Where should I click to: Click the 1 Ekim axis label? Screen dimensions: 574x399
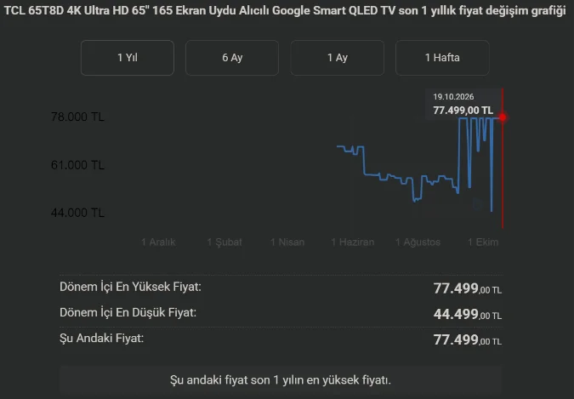[x=483, y=242]
